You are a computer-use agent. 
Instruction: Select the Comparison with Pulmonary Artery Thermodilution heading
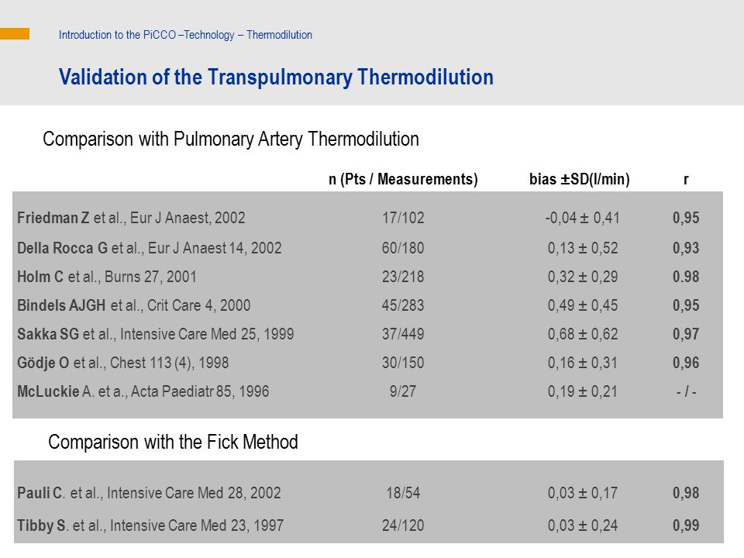pos(231,139)
